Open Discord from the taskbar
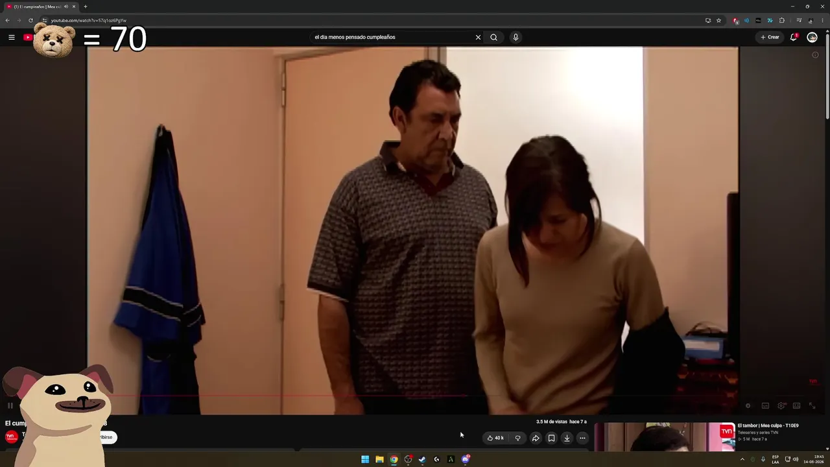The image size is (830, 467). tap(466, 459)
